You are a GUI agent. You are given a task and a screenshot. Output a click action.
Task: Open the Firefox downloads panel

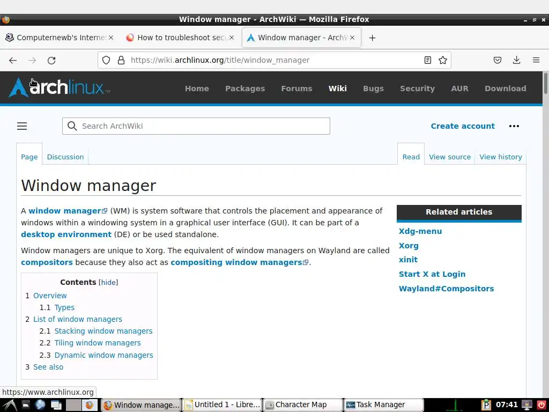[516, 60]
